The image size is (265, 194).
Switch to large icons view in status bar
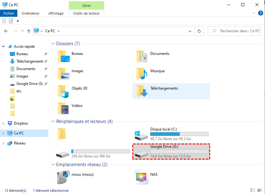tap(259, 190)
